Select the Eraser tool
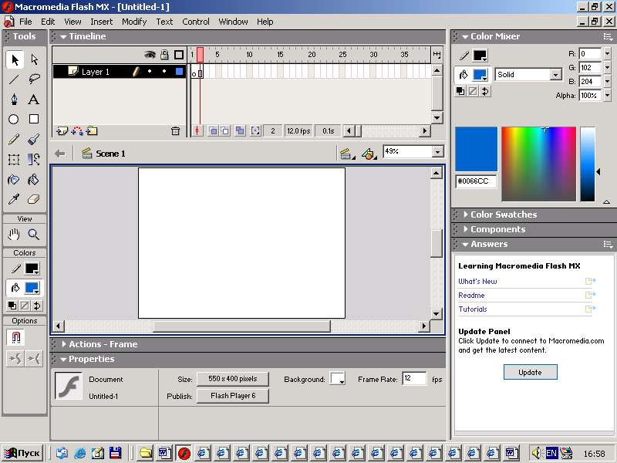Screen dimensions: 617x463 34,199
